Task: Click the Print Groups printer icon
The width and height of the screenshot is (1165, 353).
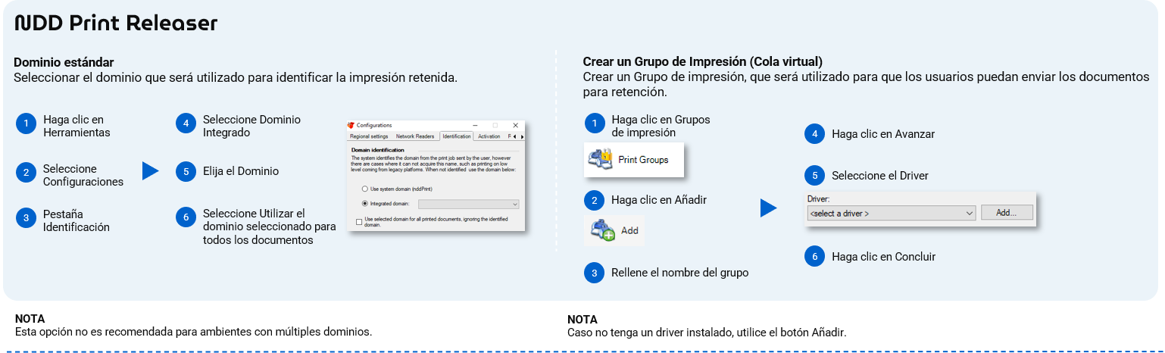Action: (x=601, y=159)
